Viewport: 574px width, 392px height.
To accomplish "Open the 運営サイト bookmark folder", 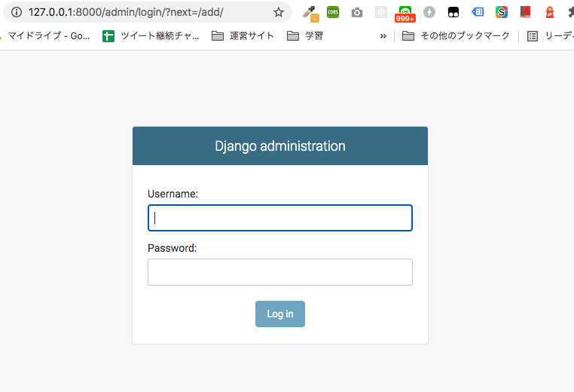I will (x=243, y=36).
